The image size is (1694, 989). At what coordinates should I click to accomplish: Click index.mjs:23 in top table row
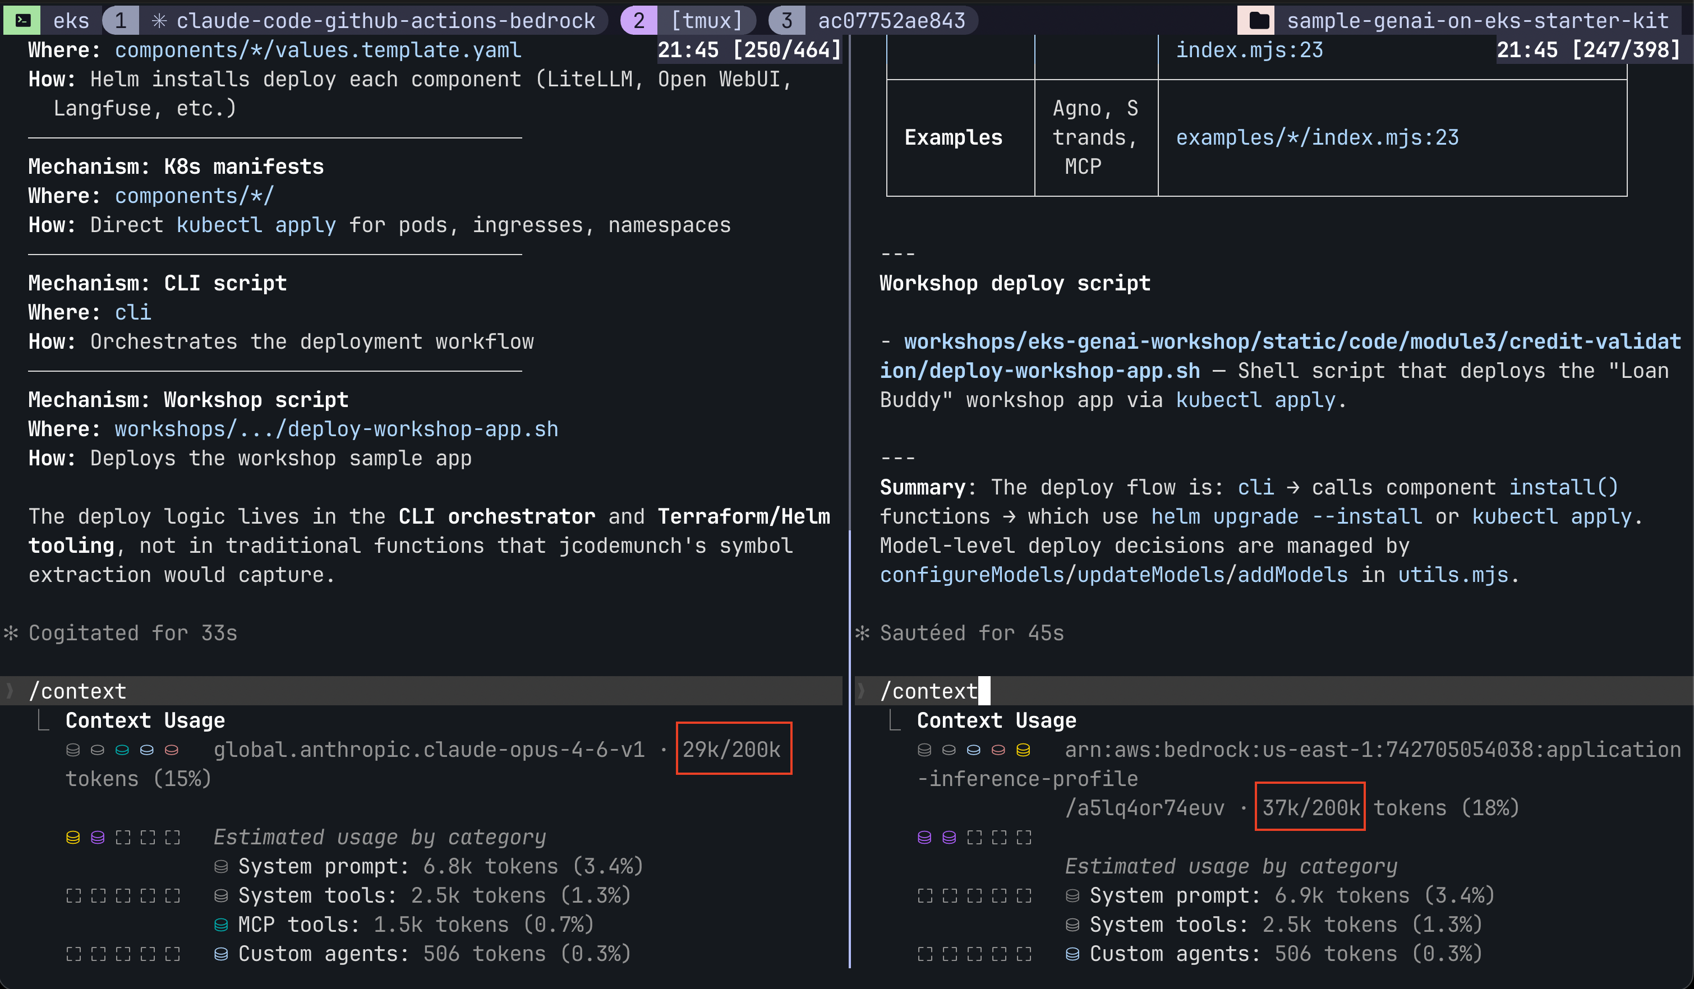click(1249, 50)
